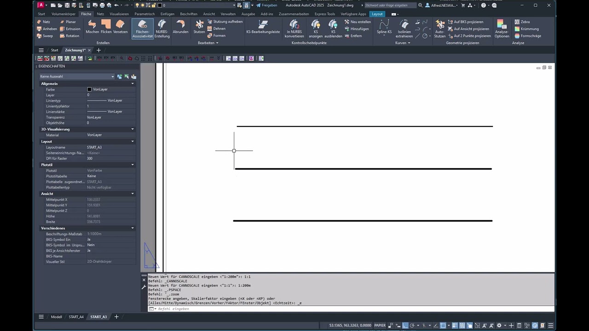Activate the Stutzen trim tool
The width and height of the screenshot is (589, 331).
[x=199, y=27]
